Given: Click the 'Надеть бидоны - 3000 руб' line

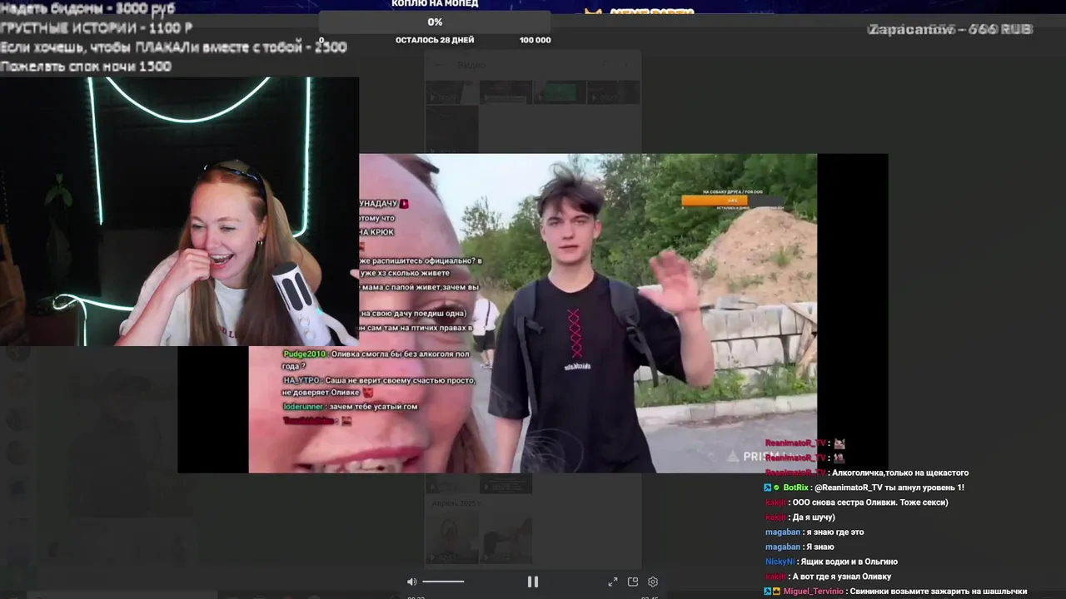Looking at the screenshot, I should (87, 9).
